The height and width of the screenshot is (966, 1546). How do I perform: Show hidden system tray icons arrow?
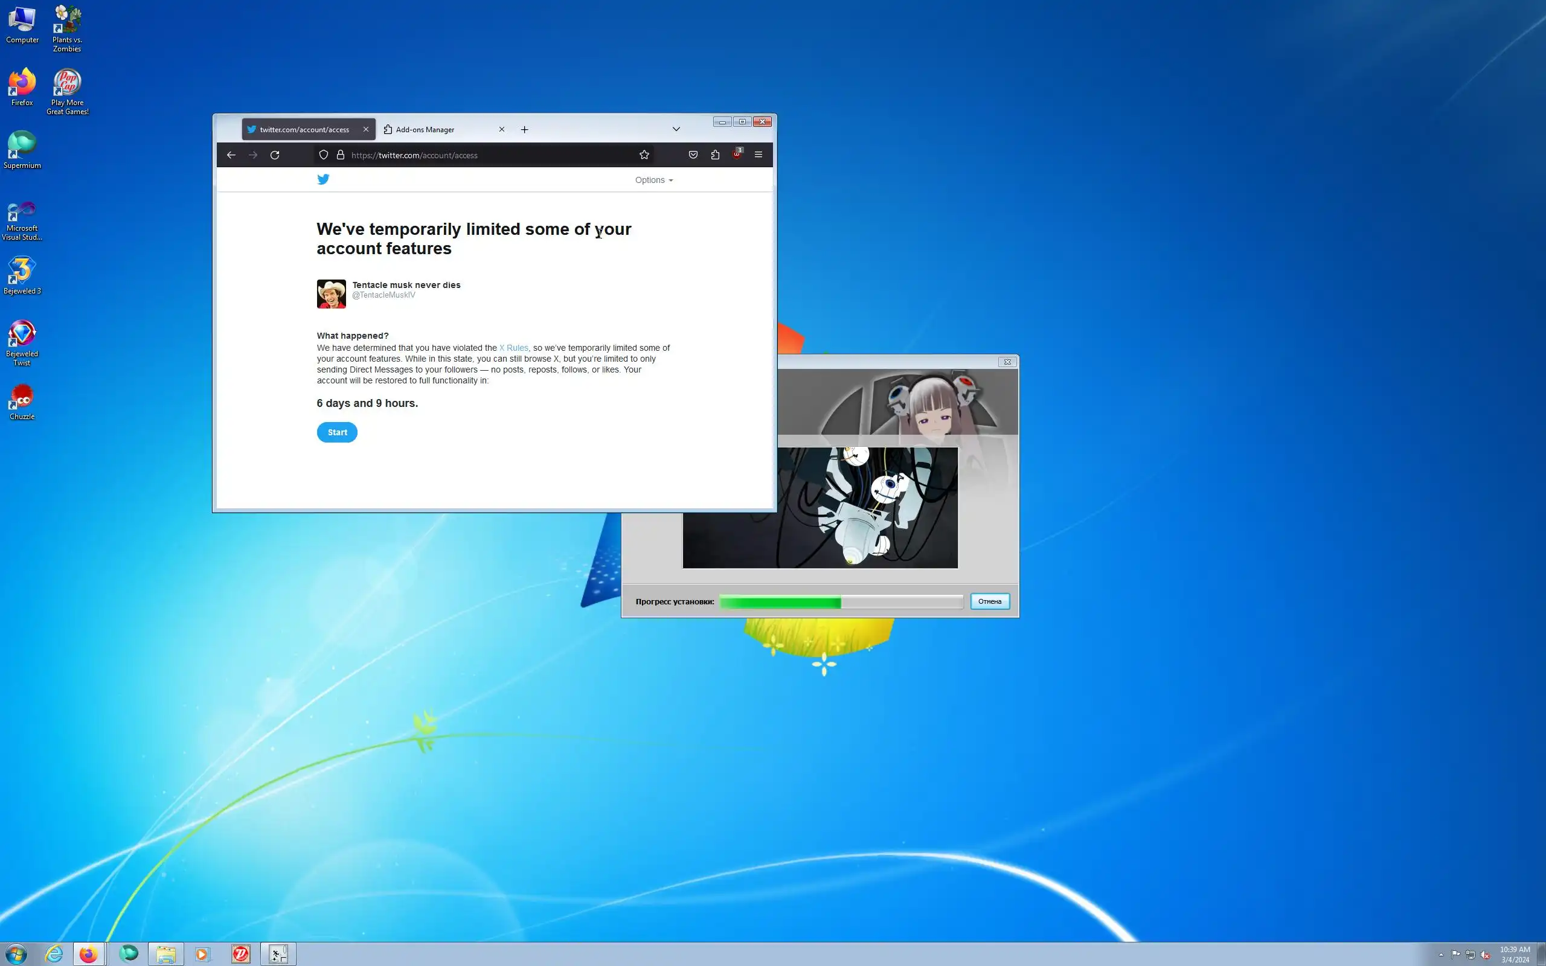pos(1440,955)
